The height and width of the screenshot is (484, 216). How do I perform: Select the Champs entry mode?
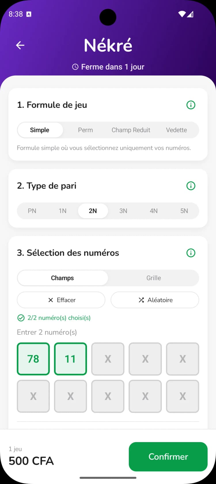coord(62,278)
